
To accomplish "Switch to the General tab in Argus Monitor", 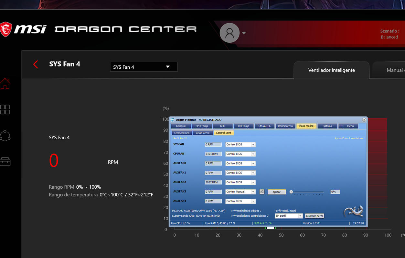I will coord(181,126).
